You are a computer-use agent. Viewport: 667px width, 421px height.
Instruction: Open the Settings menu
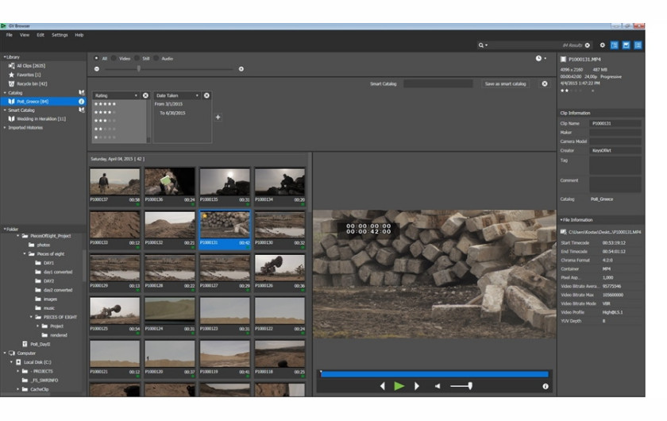tap(60, 35)
